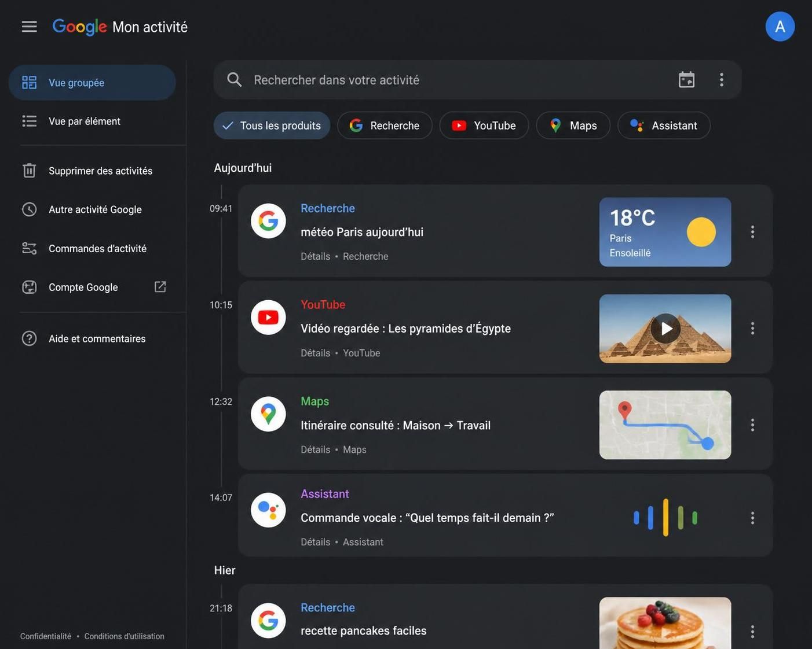Click the YouTube label beside Détails on pyramides entry
This screenshot has height=649, width=812.
coord(361,353)
